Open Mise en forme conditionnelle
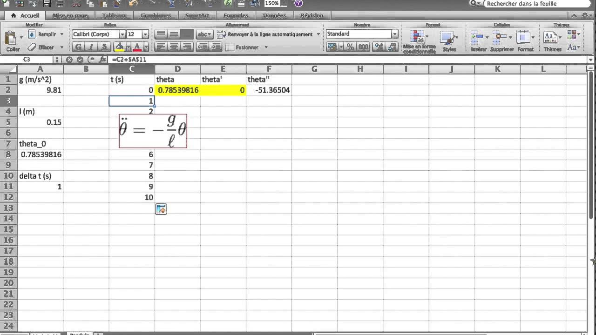596x335 pixels. tap(419, 41)
